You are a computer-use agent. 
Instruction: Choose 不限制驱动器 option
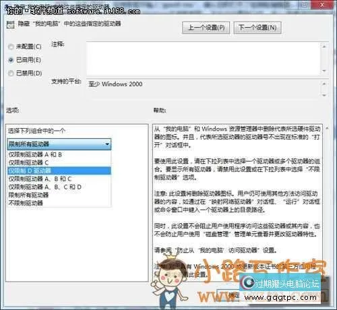pyautogui.click(x=59, y=203)
